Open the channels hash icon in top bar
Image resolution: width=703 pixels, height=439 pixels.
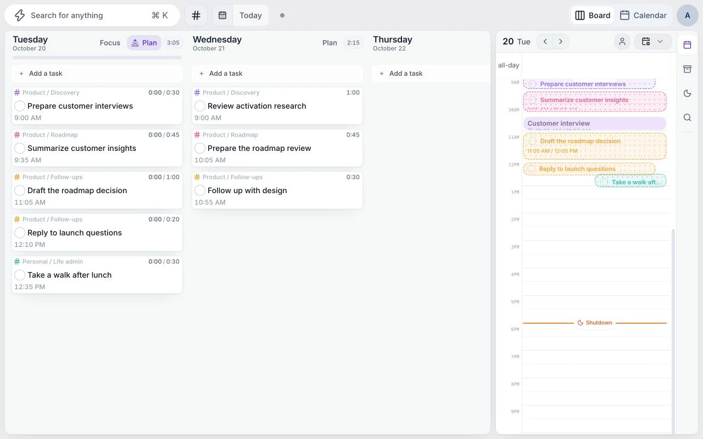point(196,15)
